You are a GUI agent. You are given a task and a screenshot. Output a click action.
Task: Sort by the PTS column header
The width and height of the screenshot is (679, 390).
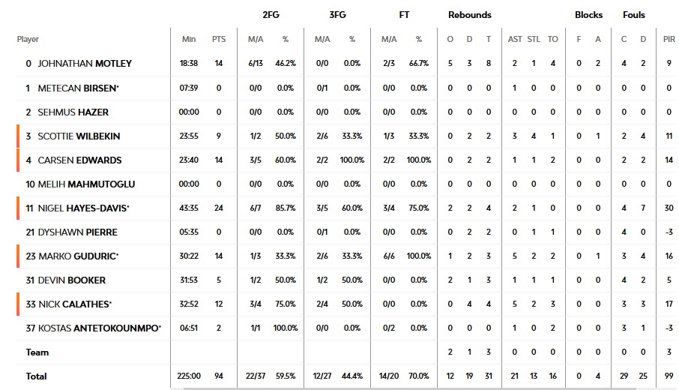(x=219, y=39)
